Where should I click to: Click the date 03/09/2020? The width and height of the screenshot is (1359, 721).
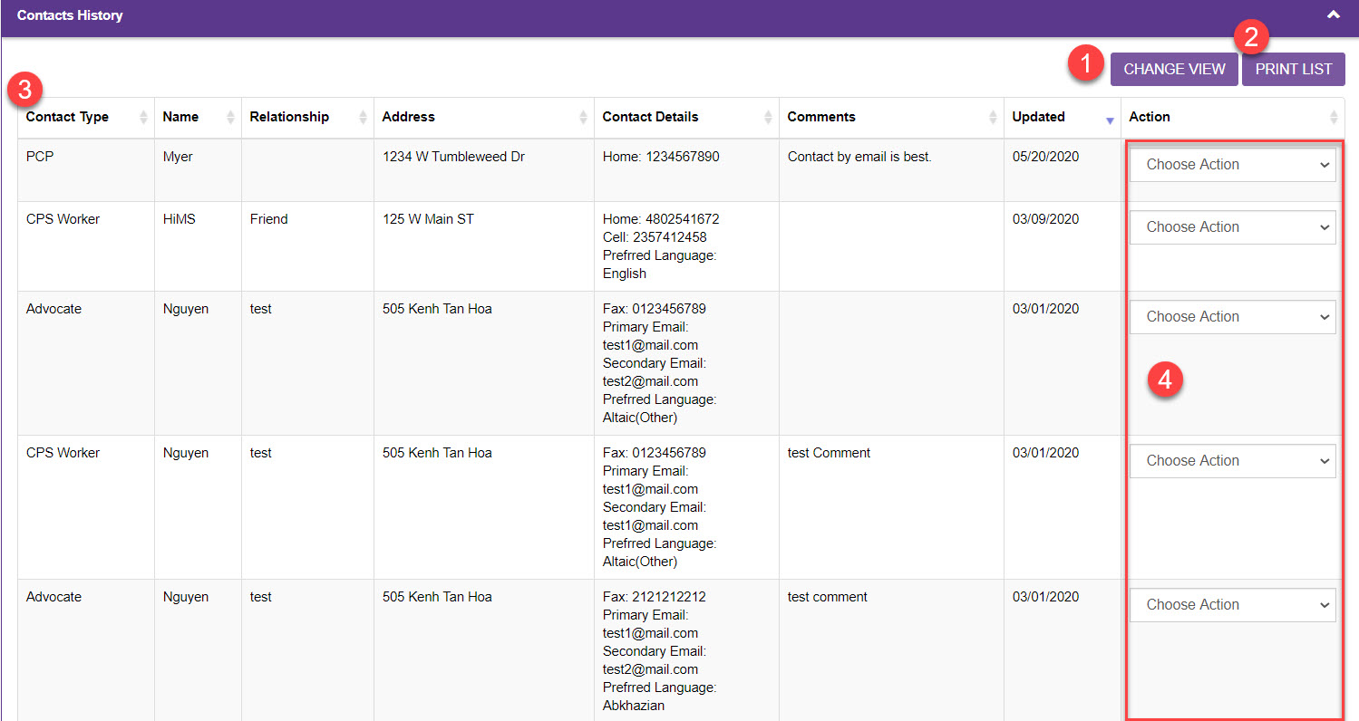point(1045,219)
